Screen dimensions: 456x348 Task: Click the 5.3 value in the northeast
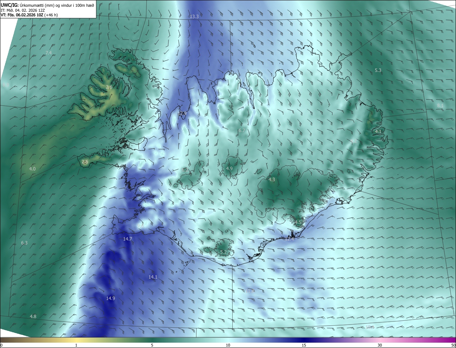click(x=378, y=70)
